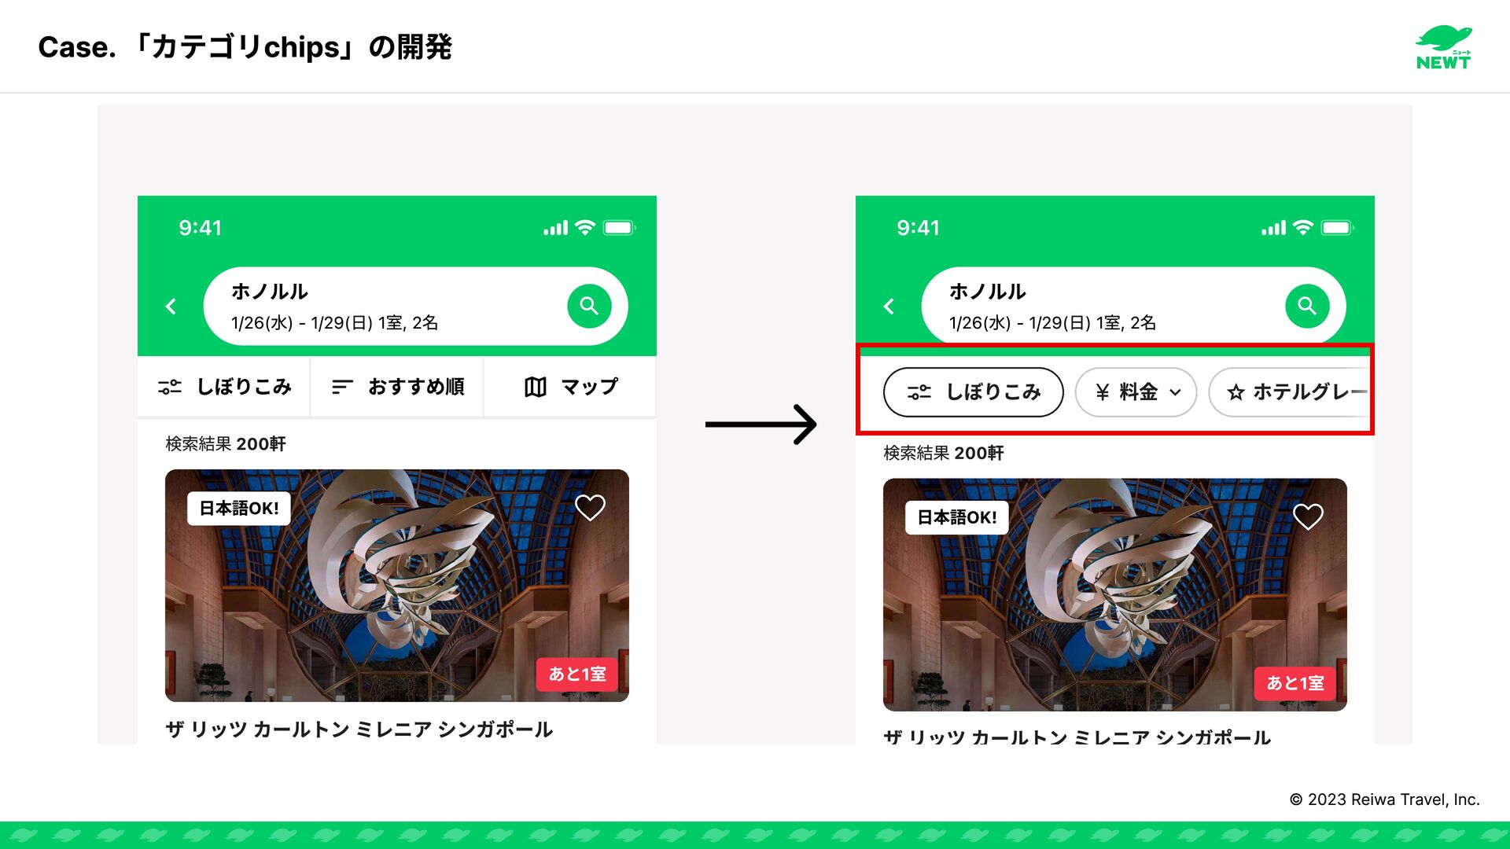Screen dimensions: 1510x849
Task: Click the green search icon in left phone
Action: [589, 306]
